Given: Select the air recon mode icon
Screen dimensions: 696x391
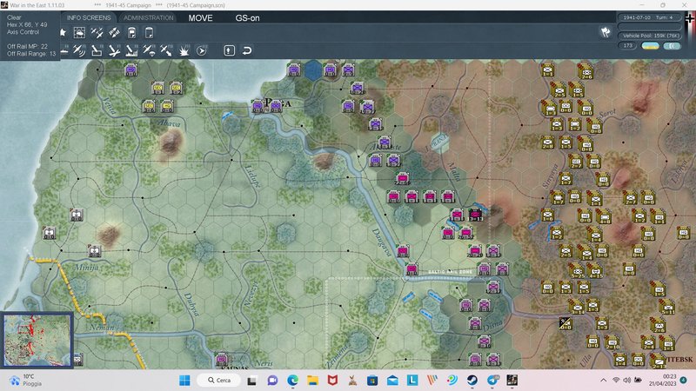Looking at the screenshot, I should pos(79,50).
